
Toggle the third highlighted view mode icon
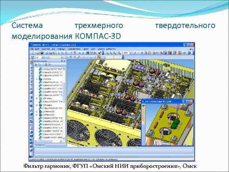pos(175,53)
